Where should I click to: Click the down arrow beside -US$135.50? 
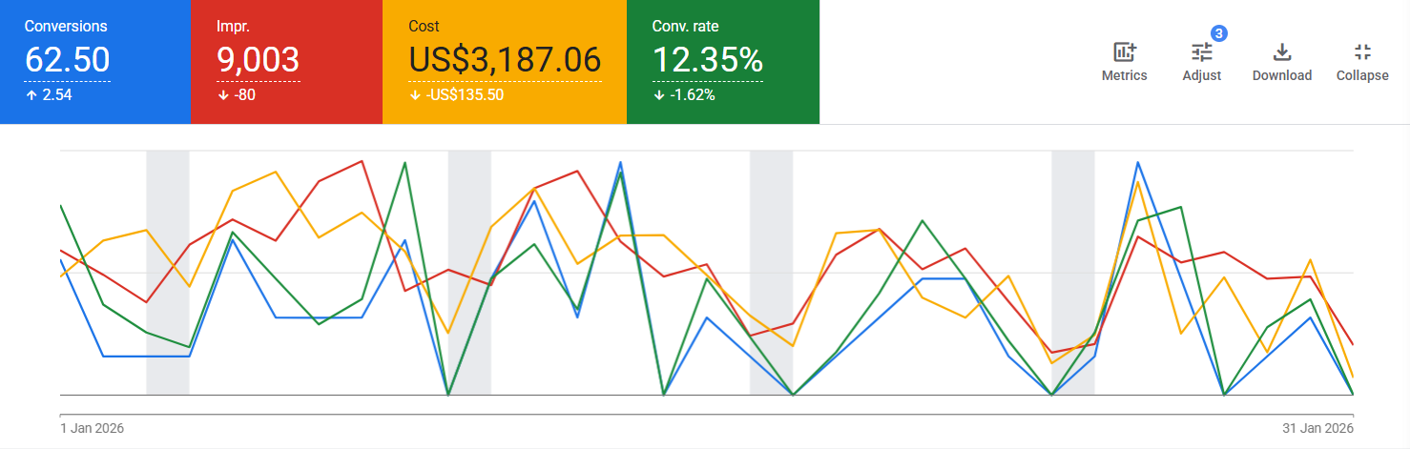coord(415,95)
